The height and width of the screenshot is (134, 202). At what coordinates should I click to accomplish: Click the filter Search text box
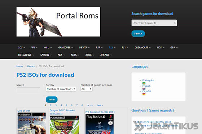coord(28,90)
